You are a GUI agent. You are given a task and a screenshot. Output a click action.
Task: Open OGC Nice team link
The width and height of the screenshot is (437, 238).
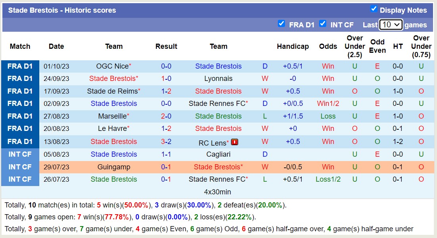112,66
